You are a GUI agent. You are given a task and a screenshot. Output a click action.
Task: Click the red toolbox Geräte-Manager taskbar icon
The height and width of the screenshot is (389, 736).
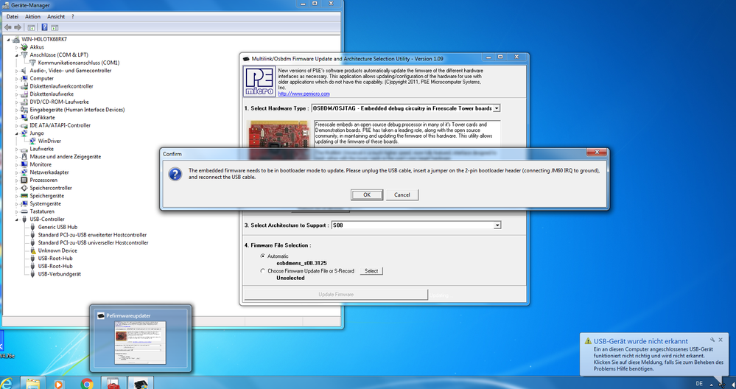(113, 383)
